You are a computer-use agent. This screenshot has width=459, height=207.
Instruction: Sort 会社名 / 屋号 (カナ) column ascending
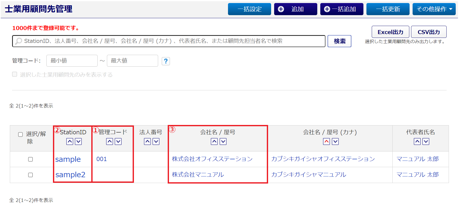click(327, 142)
